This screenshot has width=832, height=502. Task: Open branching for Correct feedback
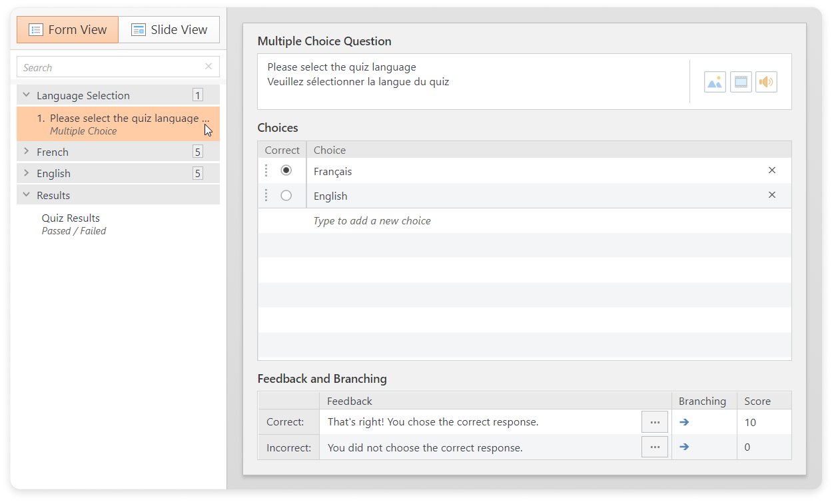684,422
